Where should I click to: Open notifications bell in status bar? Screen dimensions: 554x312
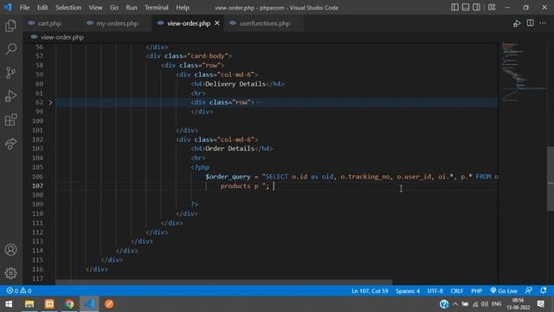tap(544, 290)
